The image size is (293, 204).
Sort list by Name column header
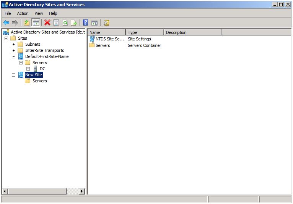(107, 32)
